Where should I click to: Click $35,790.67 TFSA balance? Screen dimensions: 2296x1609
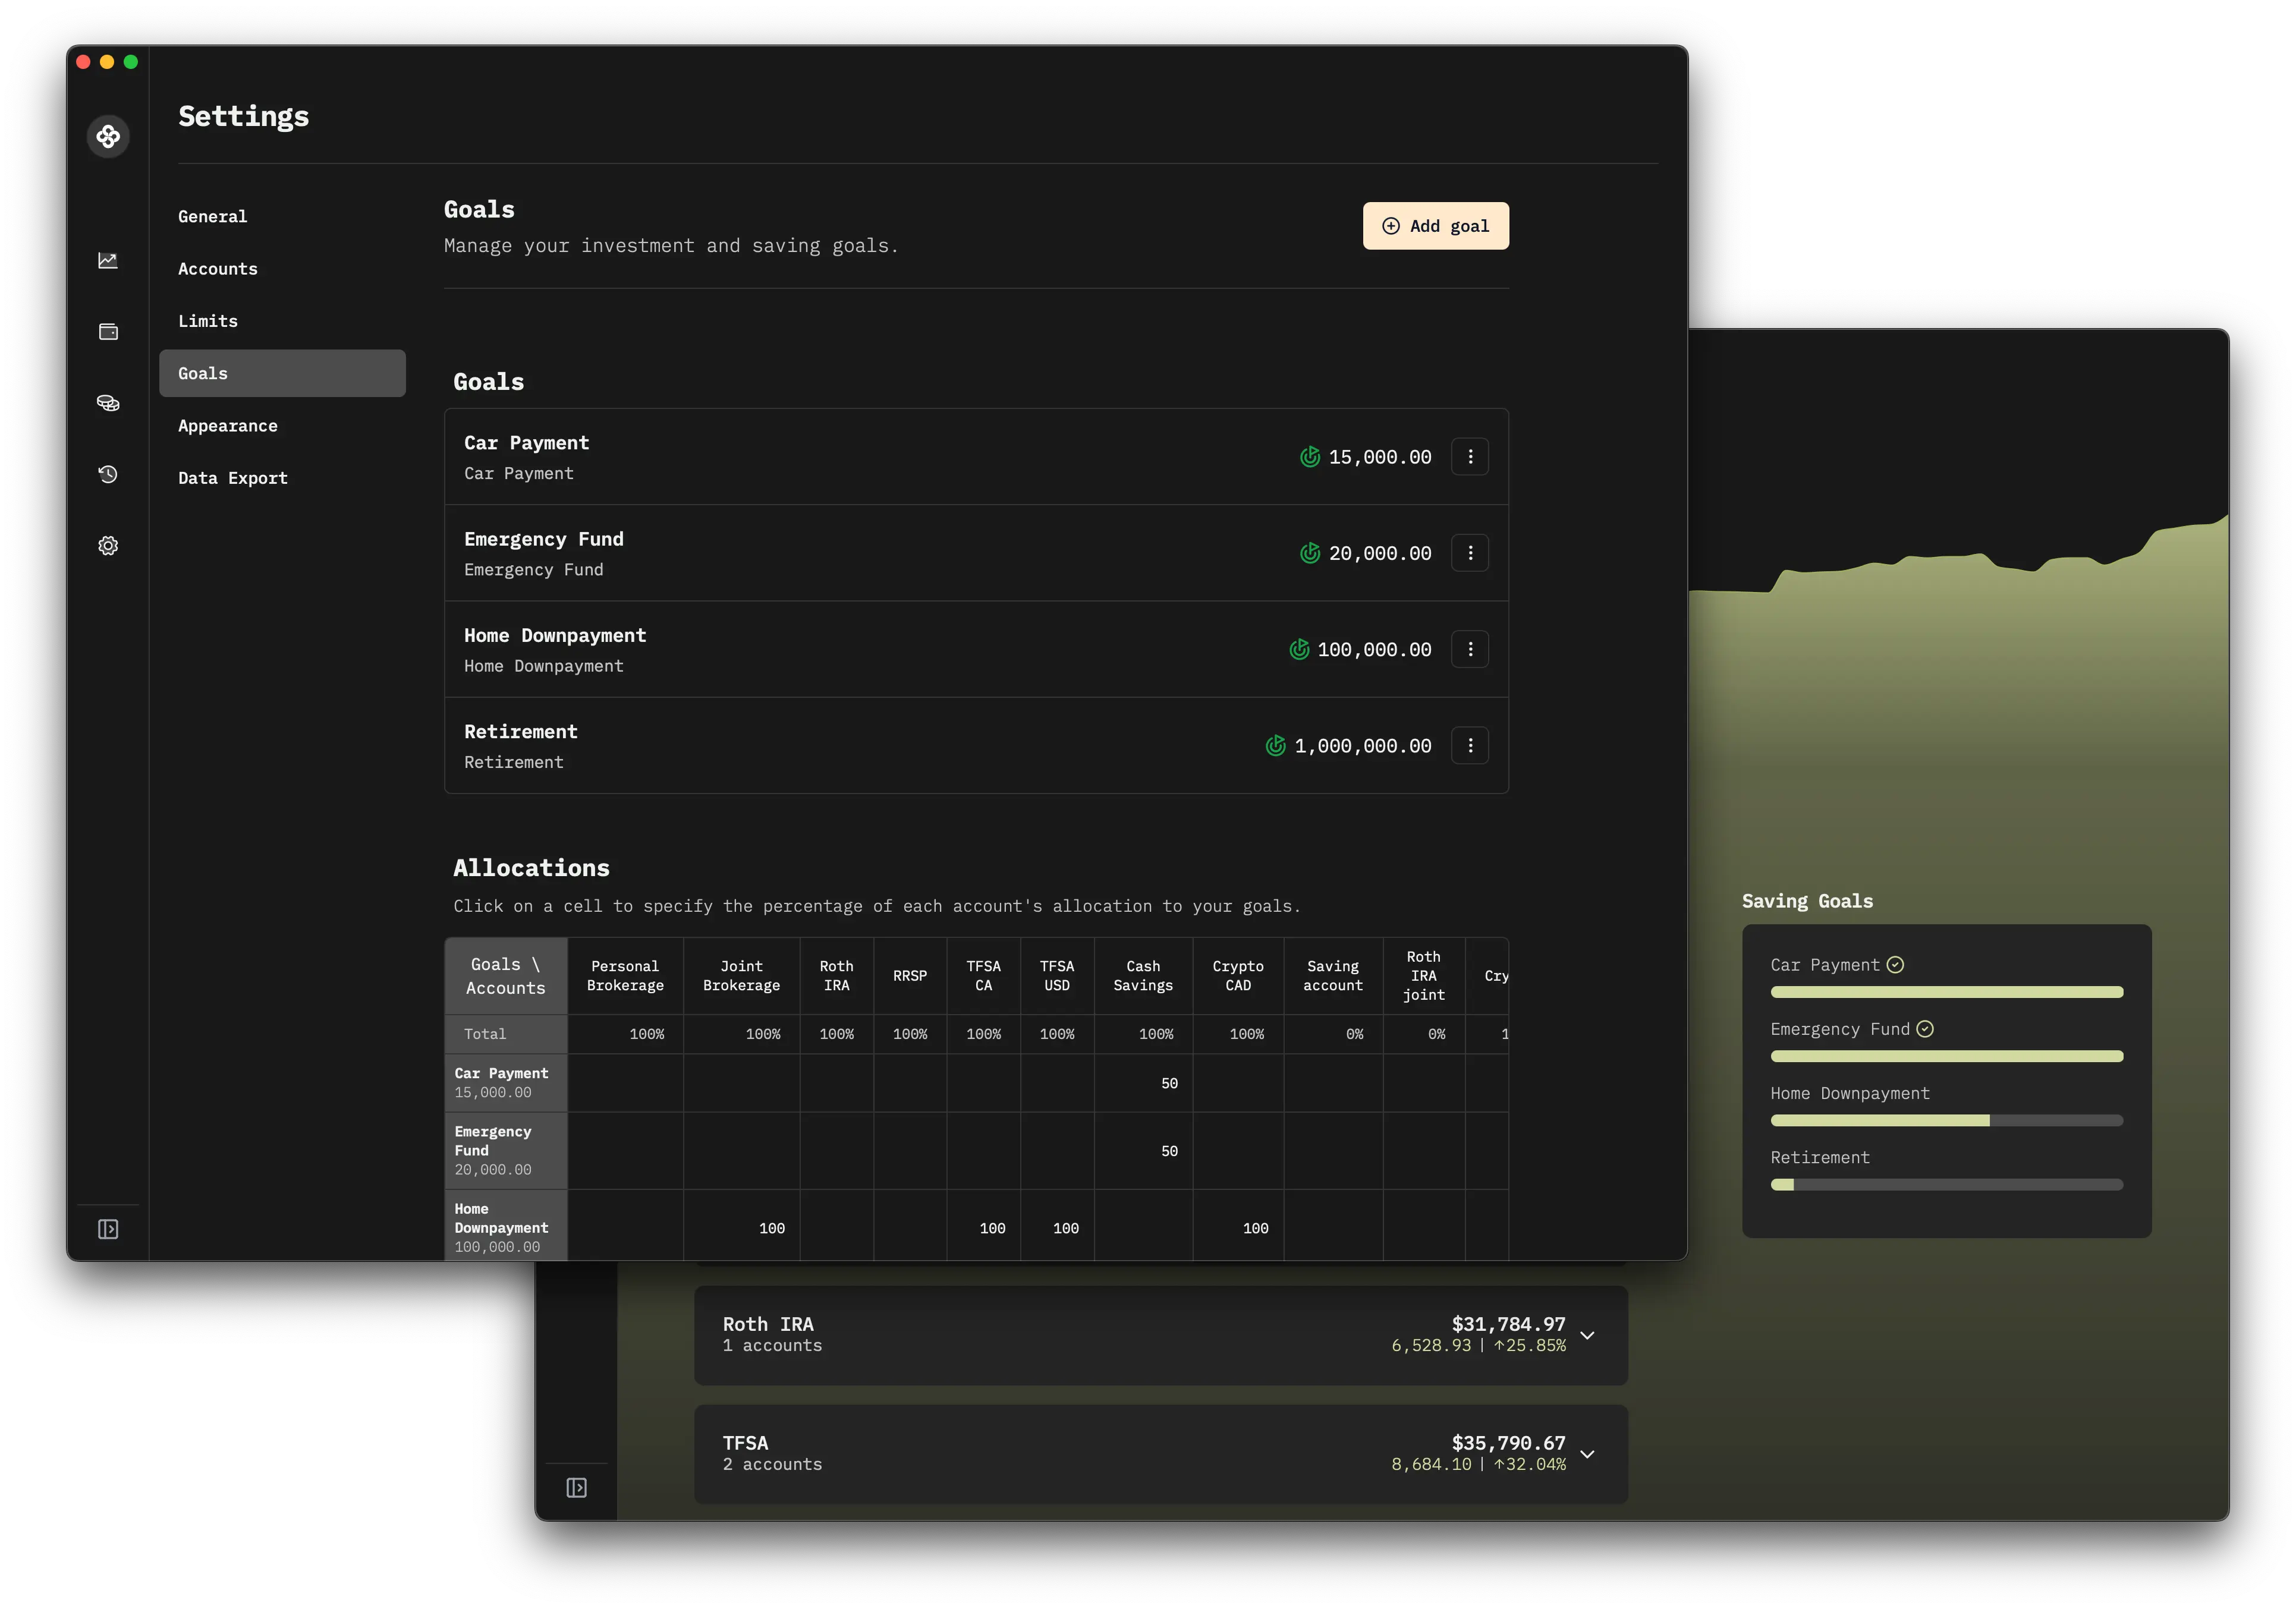pos(1508,1443)
